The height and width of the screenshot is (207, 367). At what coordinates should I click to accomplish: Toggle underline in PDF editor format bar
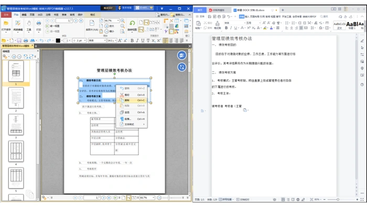(x=143, y=41)
